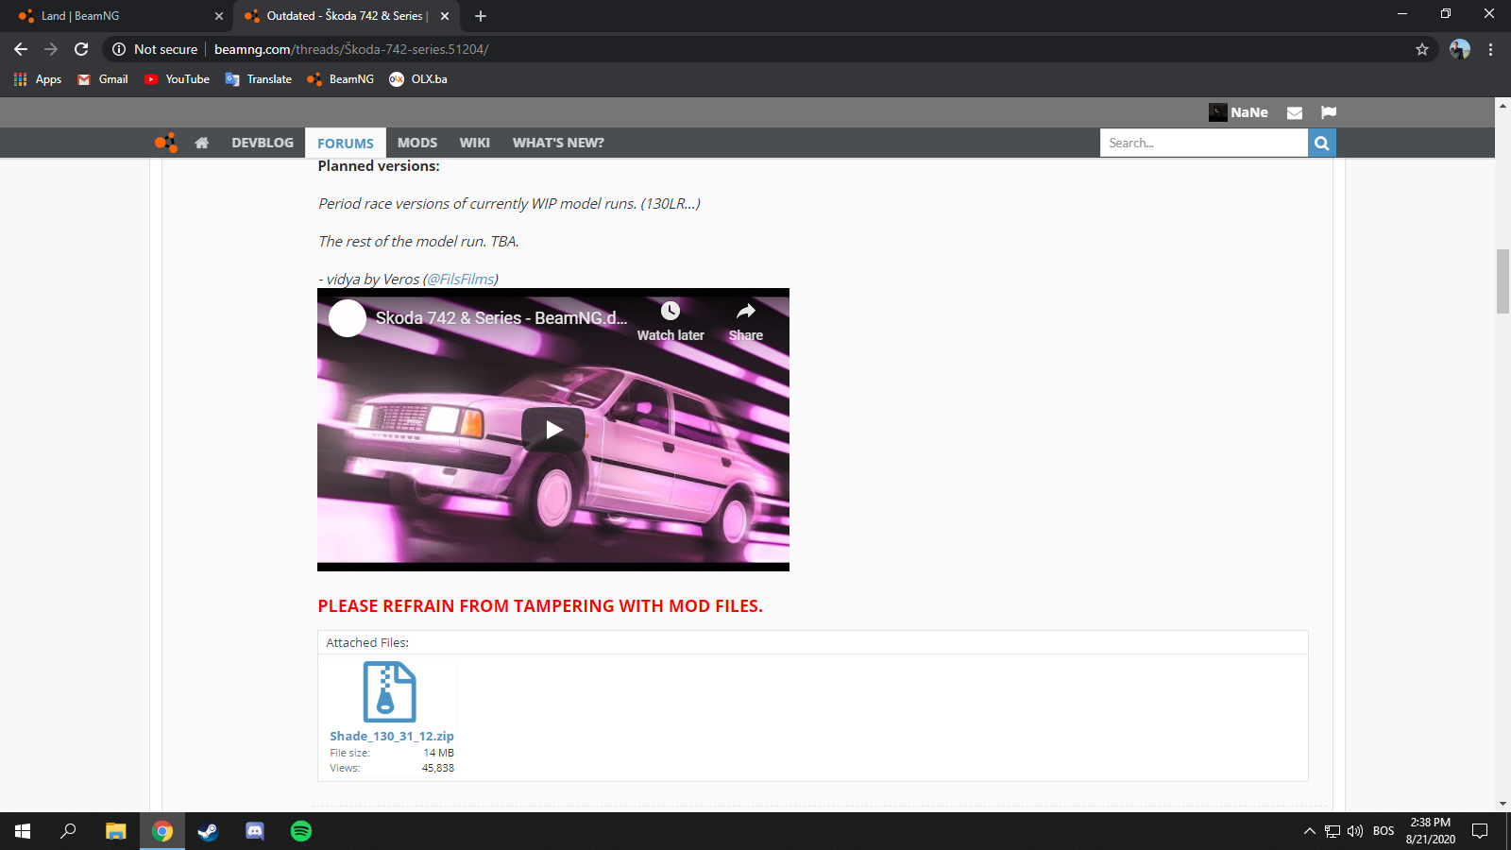Click scrollbar down arrow
Viewport: 1511px width, 850px height.
tap(1503, 804)
